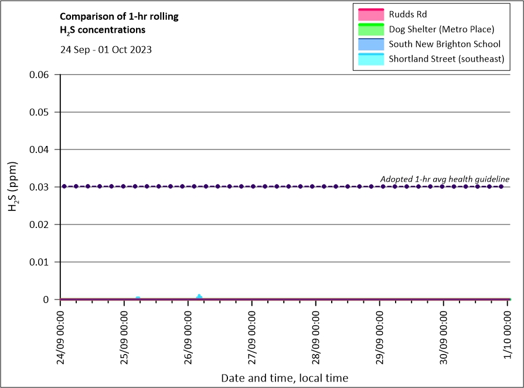This screenshot has height=388, width=524.
Task: Click the small blue blip after 25/09 00:00
Action: click(x=138, y=298)
